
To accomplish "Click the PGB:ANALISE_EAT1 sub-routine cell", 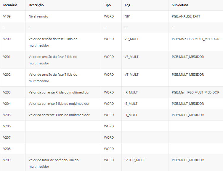I will 186,16.
